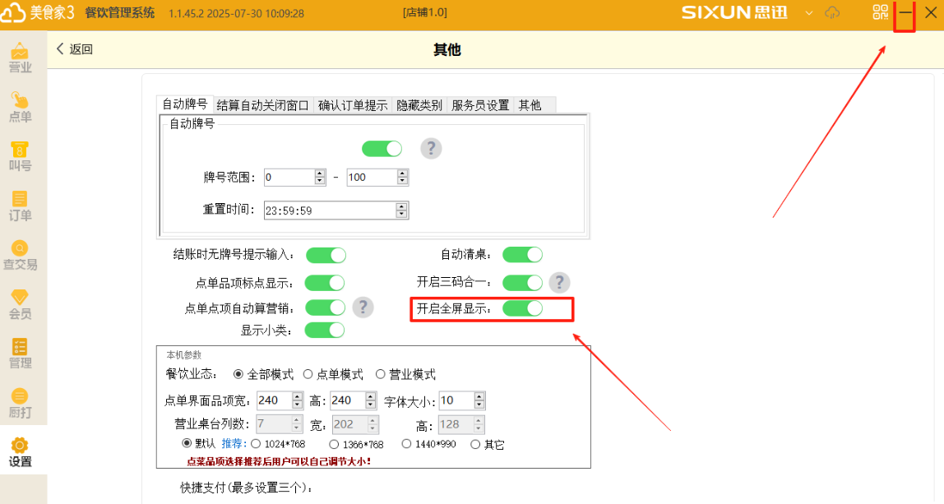Image resolution: width=944 pixels, height=504 pixels.
Task: Toggle 结账时无牌号提示输入 off
Action: [325, 255]
